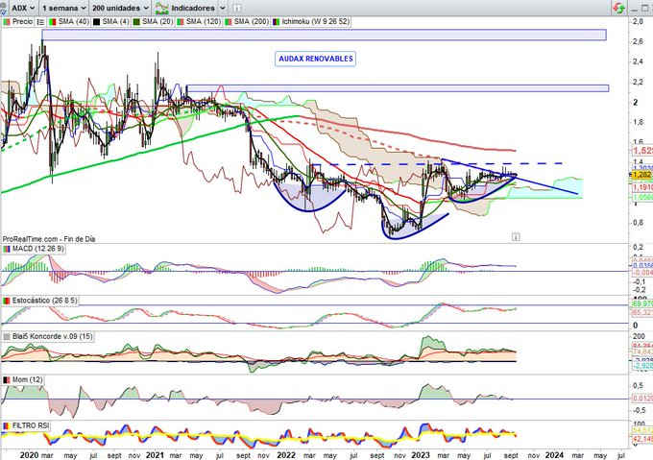Image resolution: width=653 pixels, height=460 pixels.
Task: Open the SMA (40) indicator settings
Action: [x=69, y=22]
